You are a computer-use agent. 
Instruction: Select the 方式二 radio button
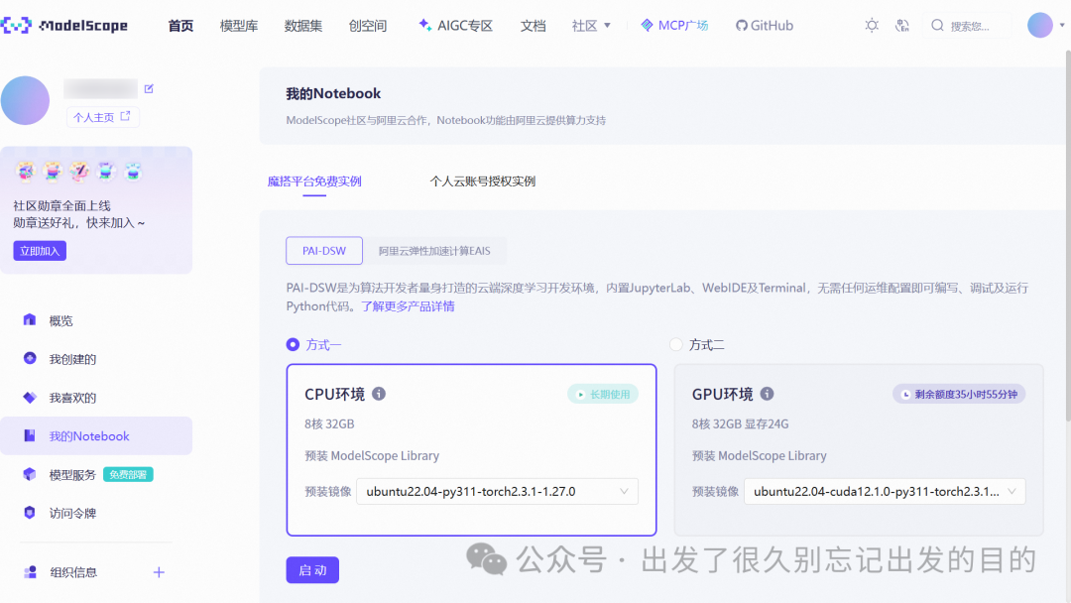pyautogui.click(x=676, y=344)
